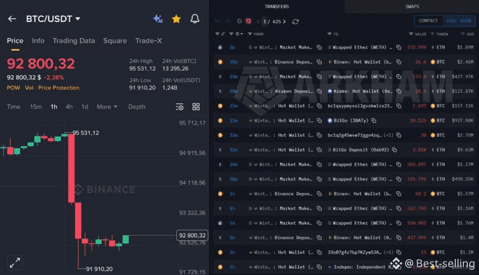479x275 pixels.
Task: Open the FROM column filter
Action: pyautogui.click(x=250, y=34)
